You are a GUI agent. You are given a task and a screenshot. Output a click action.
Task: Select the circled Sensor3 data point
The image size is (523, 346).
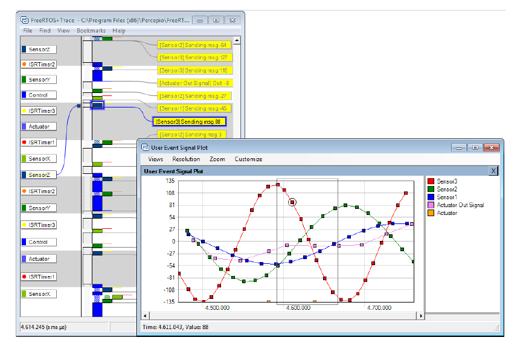[292, 203]
